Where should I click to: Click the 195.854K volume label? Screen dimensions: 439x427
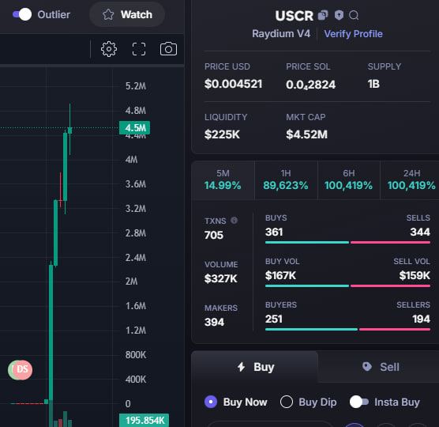point(144,420)
